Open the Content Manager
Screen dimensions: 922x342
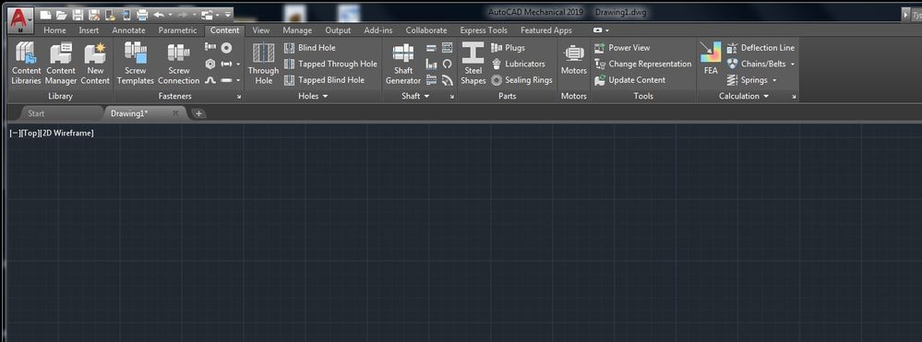point(61,64)
